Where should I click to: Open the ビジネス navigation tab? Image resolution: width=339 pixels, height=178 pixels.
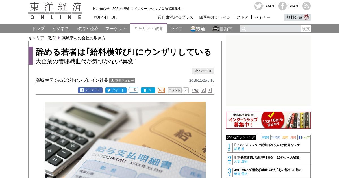[x=60, y=29]
